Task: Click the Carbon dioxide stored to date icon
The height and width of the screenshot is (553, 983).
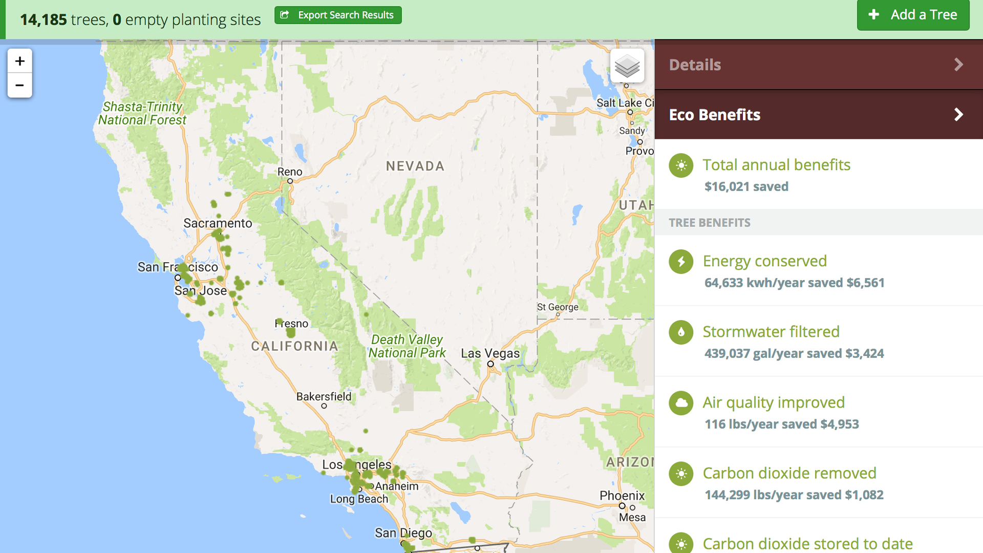Action: (681, 543)
